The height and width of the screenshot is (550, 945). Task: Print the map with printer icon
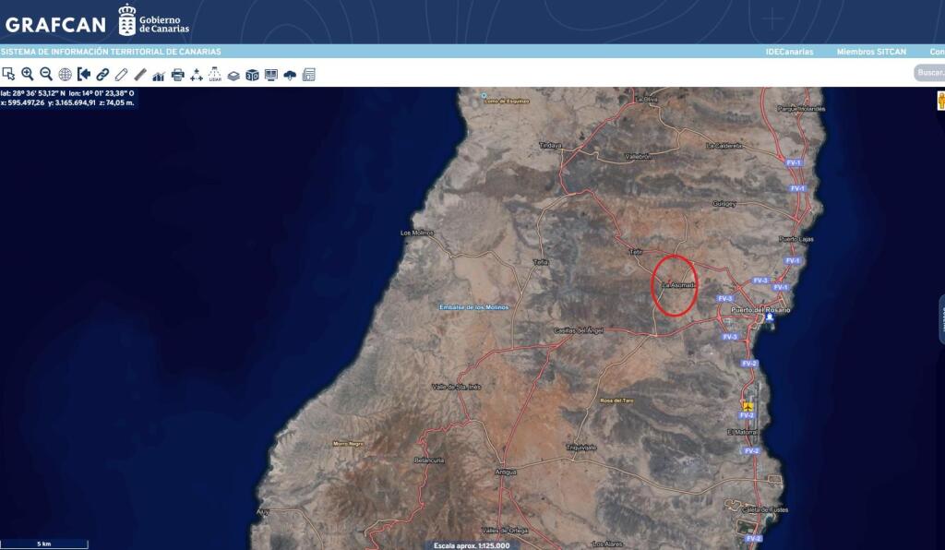178,75
